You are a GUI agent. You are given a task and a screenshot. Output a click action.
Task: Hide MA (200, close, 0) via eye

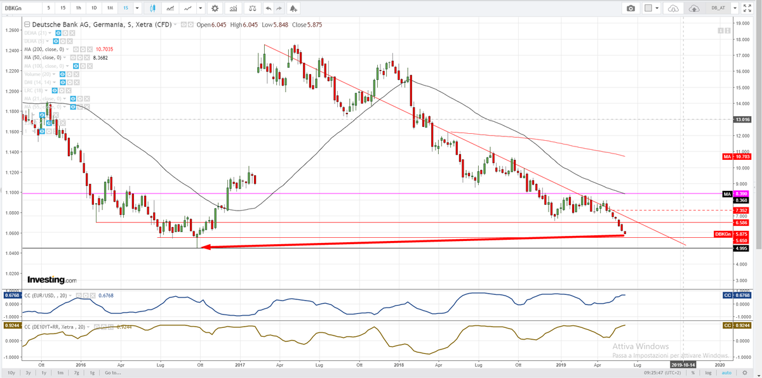(x=76, y=49)
